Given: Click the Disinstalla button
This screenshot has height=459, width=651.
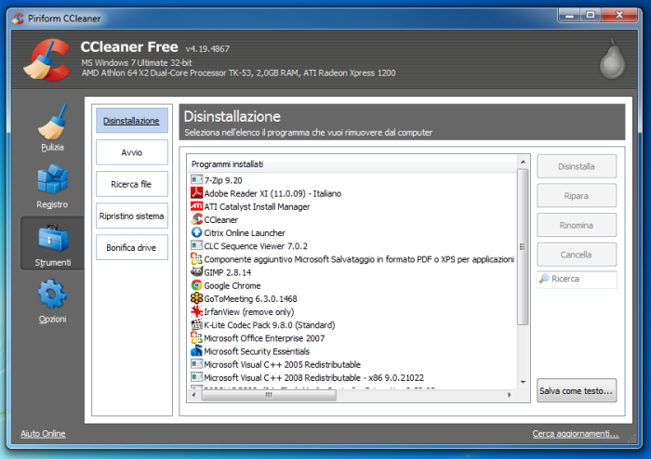Looking at the screenshot, I should [577, 166].
